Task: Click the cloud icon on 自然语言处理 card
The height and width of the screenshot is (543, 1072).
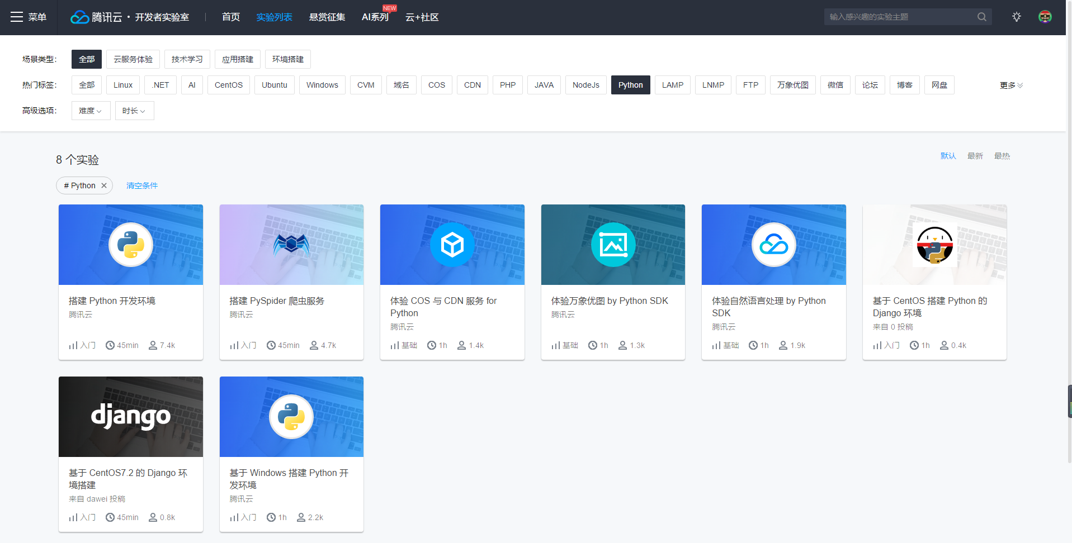Action: click(774, 245)
